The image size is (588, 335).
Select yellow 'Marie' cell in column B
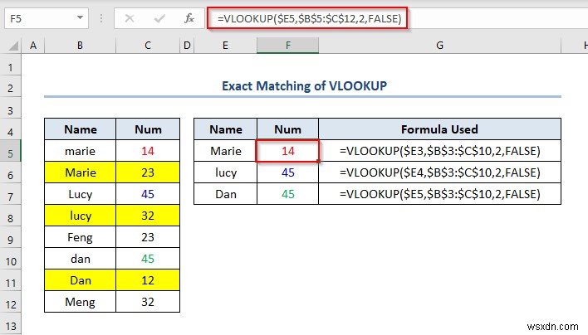(81, 172)
